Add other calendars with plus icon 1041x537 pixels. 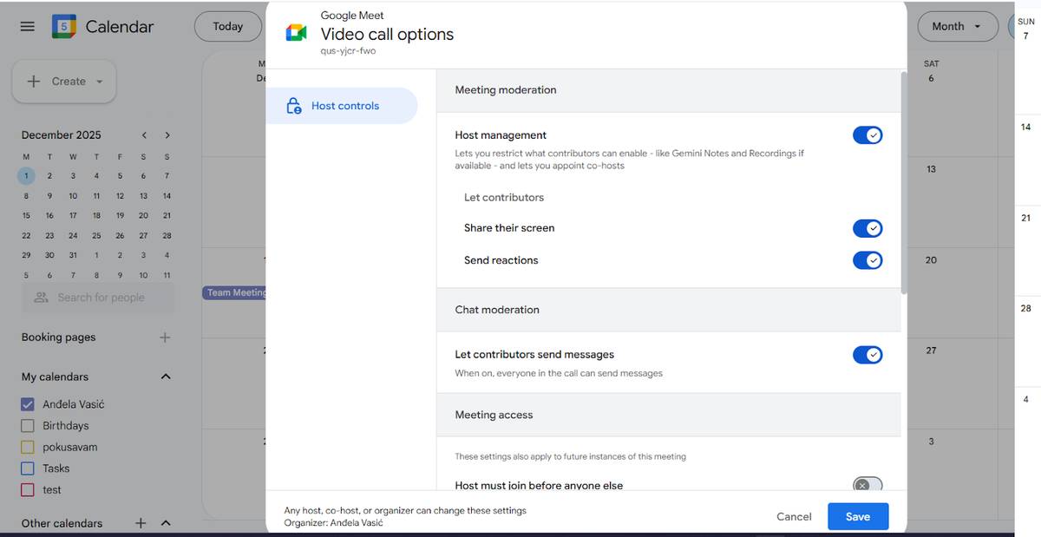141,523
